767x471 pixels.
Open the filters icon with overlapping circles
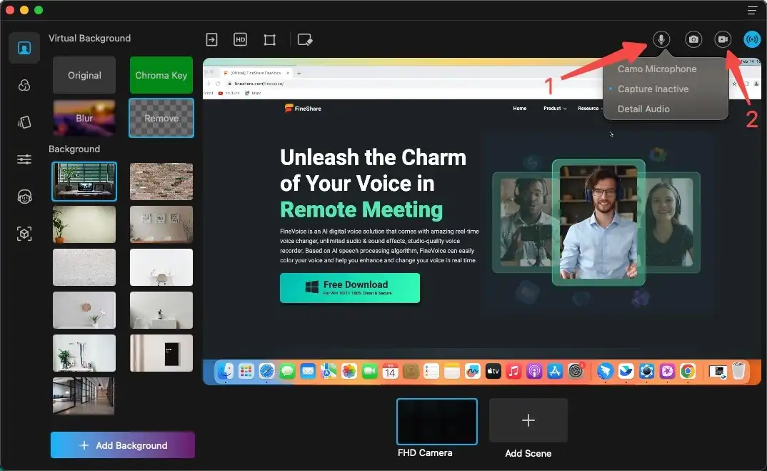(24, 85)
